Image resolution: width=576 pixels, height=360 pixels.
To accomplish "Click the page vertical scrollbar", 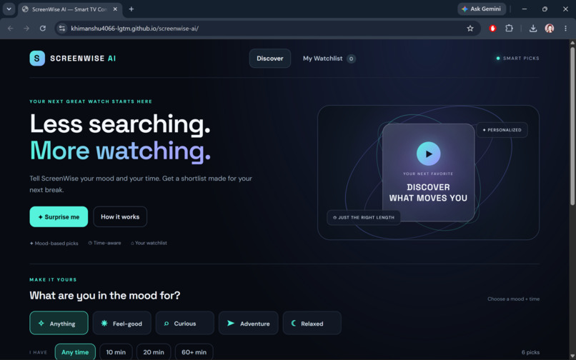I will pos(572,125).
